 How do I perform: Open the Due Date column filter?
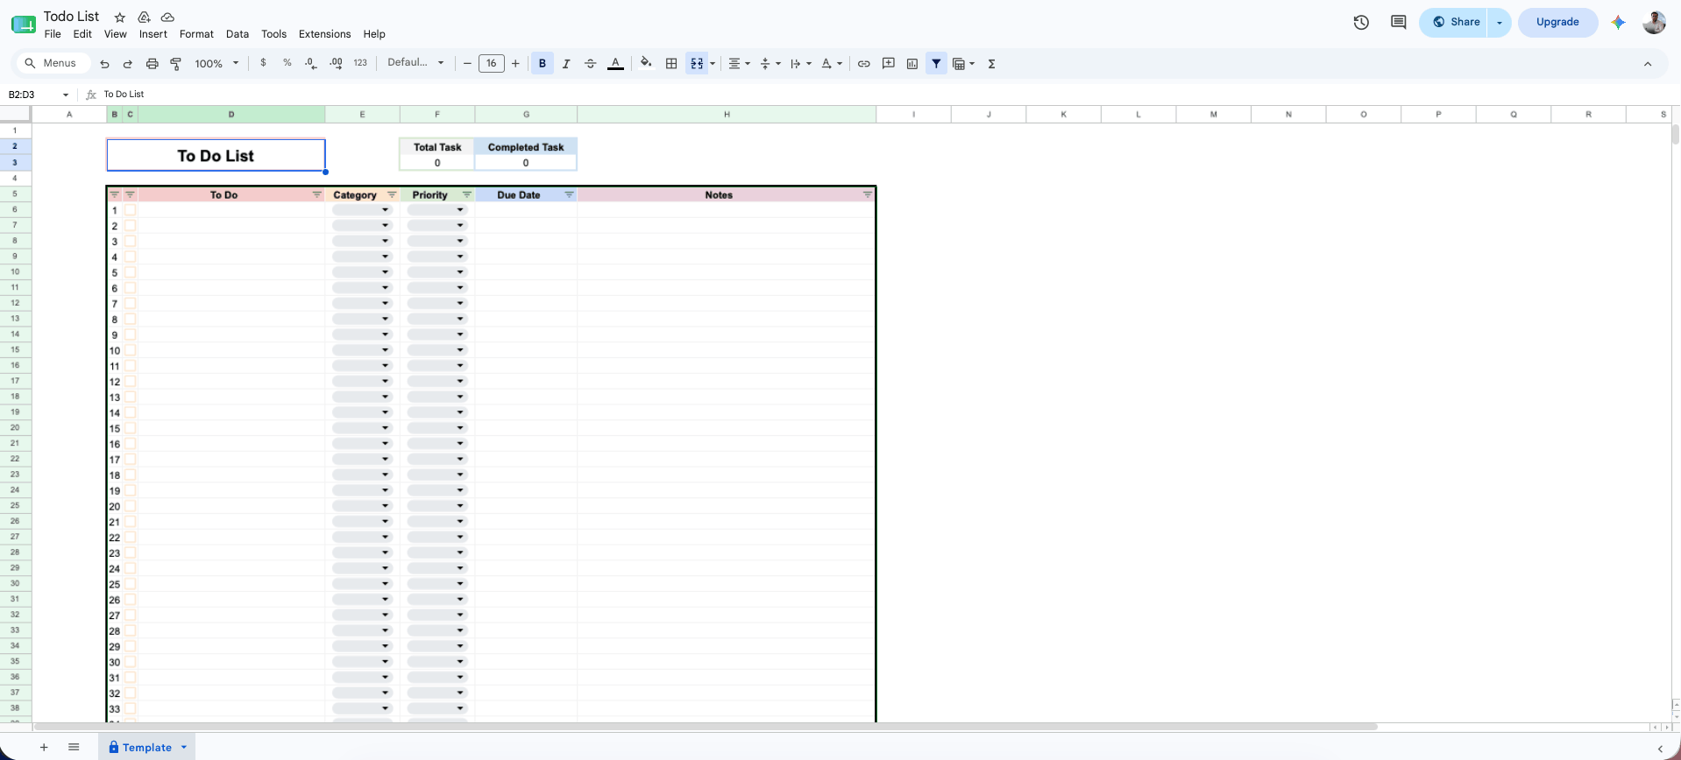click(569, 195)
